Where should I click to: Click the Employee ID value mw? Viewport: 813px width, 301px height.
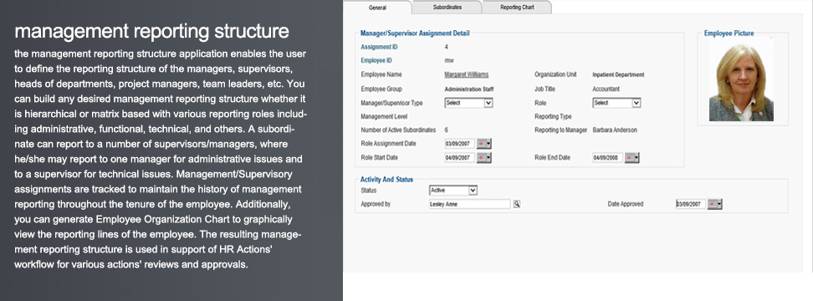[x=449, y=60]
